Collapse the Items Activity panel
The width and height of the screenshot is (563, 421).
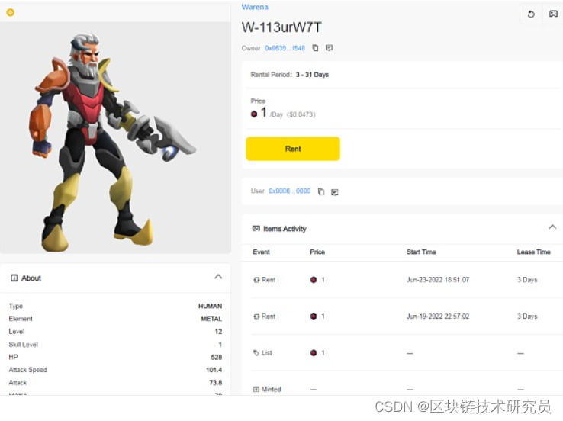click(552, 227)
